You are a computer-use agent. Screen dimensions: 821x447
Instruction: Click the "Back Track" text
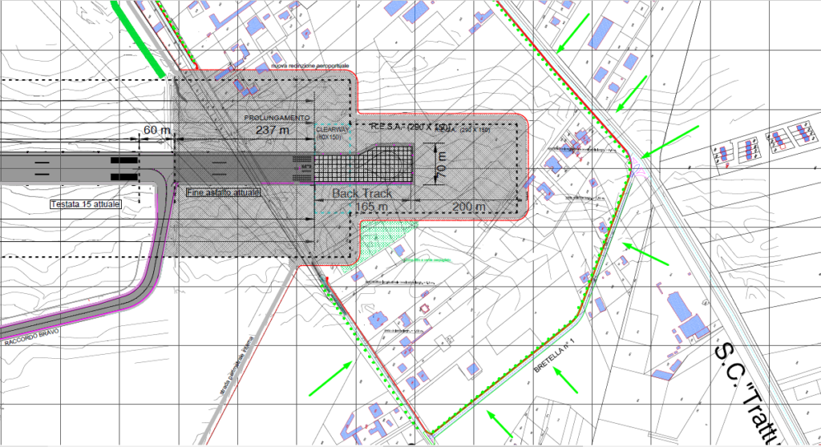click(x=362, y=193)
